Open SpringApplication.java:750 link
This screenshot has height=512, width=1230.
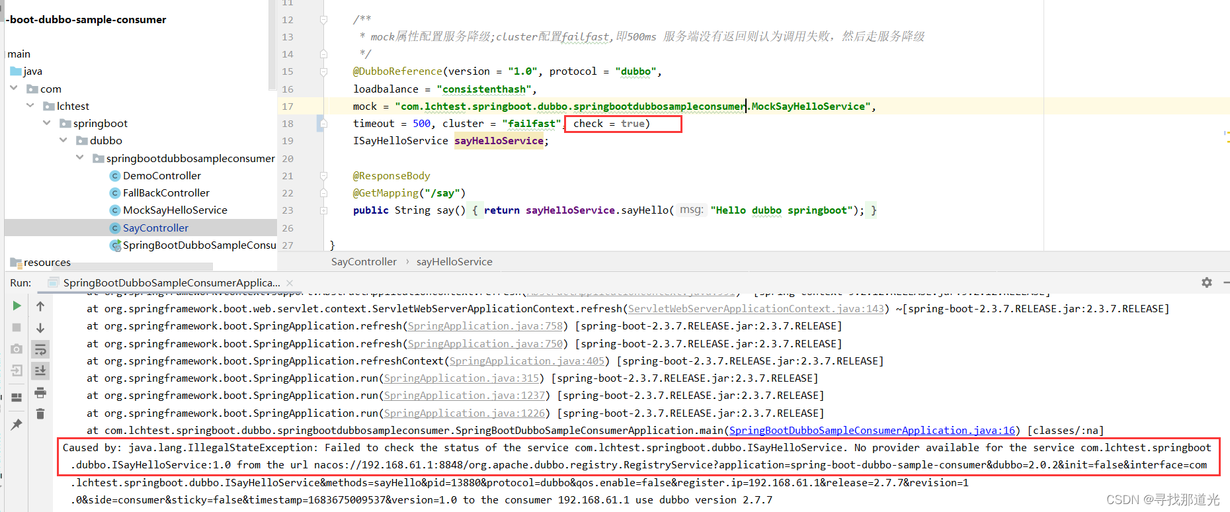point(485,344)
